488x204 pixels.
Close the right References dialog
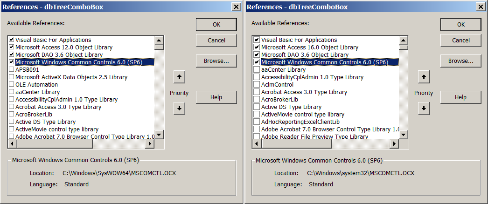[x=481, y=7]
